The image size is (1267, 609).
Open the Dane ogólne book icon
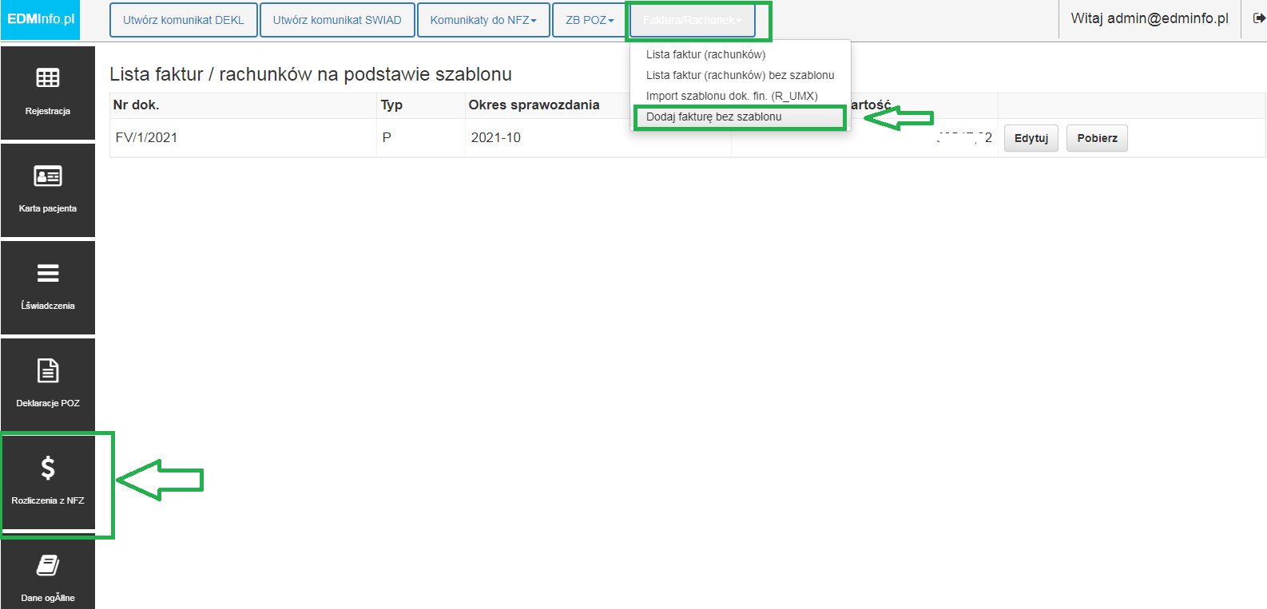pos(48,565)
